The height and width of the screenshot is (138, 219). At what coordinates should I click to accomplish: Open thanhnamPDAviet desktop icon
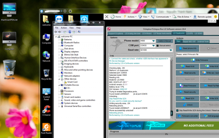pyautogui.click(x=9, y=12)
